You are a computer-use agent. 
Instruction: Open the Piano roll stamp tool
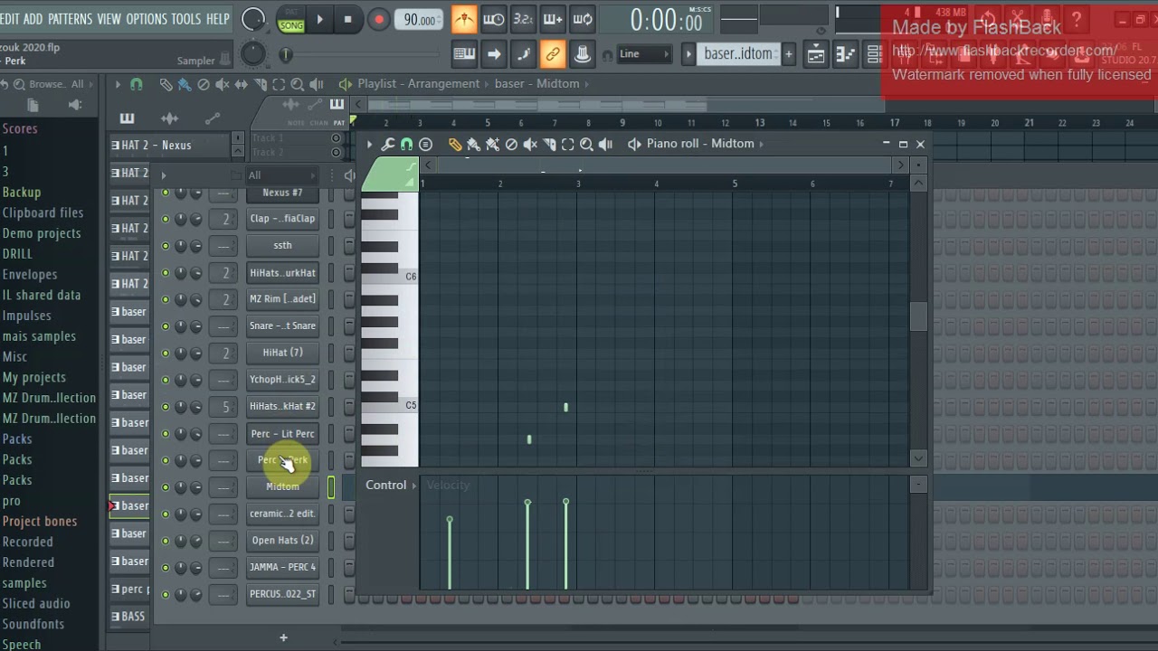(425, 144)
